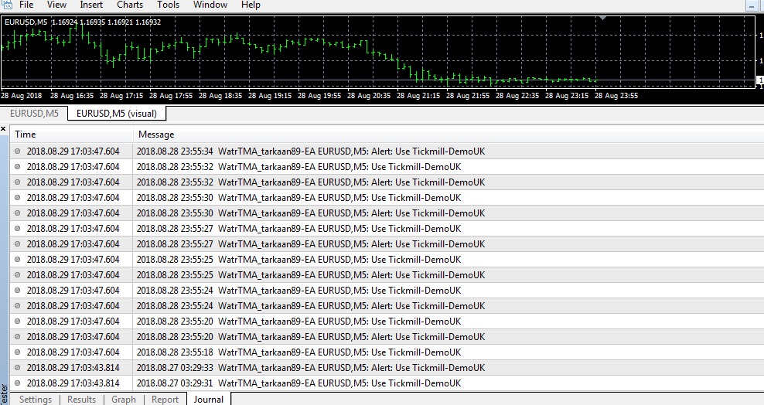Open the Insert menu

tap(91, 5)
